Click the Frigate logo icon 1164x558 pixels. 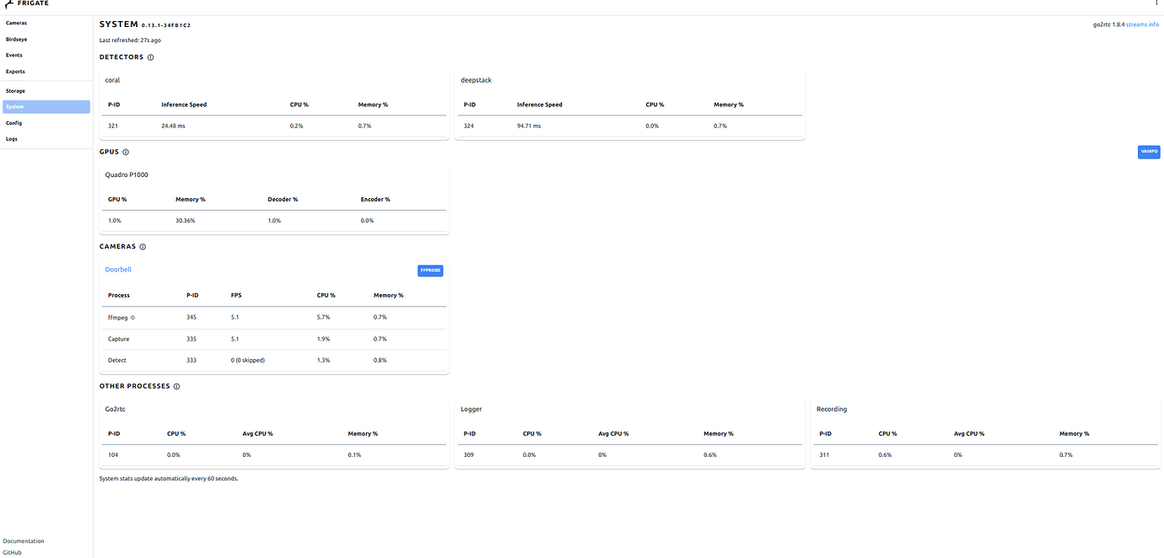point(9,4)
